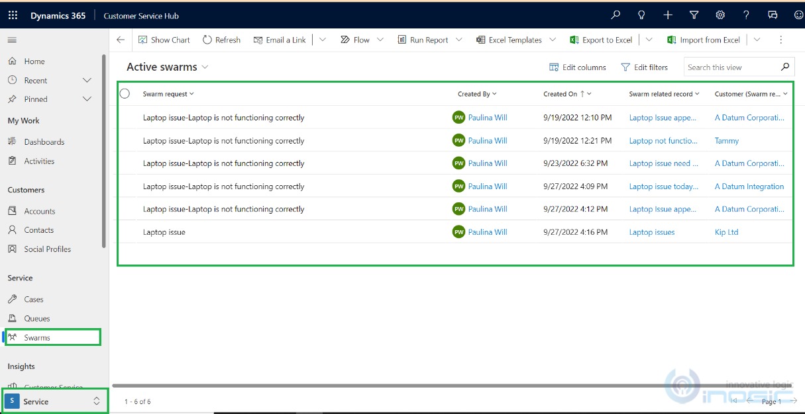Click Email a Link command

click(x=280, y=40)
